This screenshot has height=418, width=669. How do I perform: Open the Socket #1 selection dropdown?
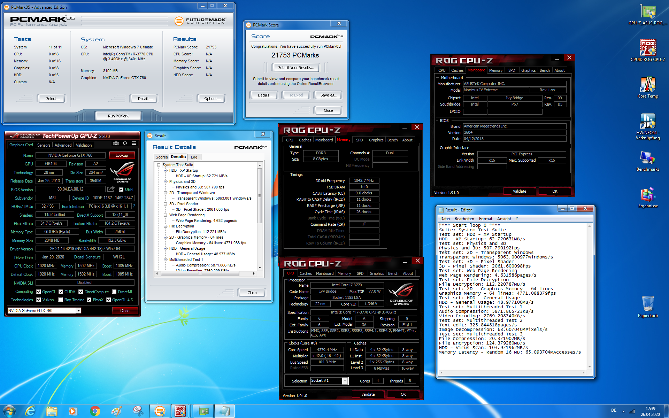click(x=345, y=381)
